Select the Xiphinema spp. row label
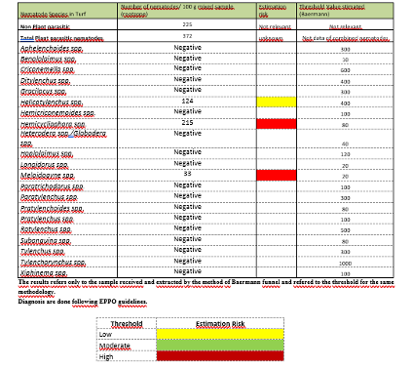 44,272
